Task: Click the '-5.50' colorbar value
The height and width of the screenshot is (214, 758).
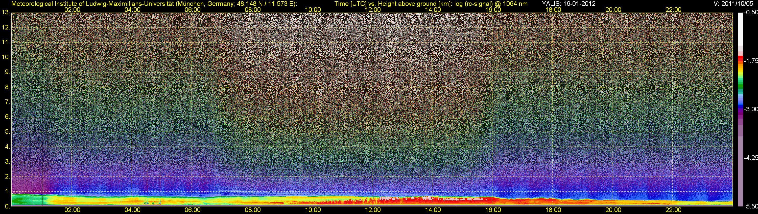Action: click(751, 206)
